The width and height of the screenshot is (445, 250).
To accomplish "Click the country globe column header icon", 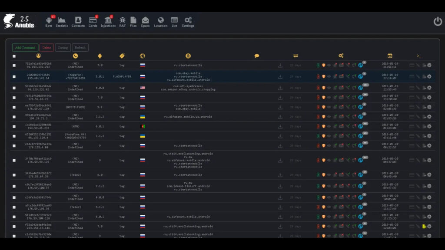I will pos(143,56).
